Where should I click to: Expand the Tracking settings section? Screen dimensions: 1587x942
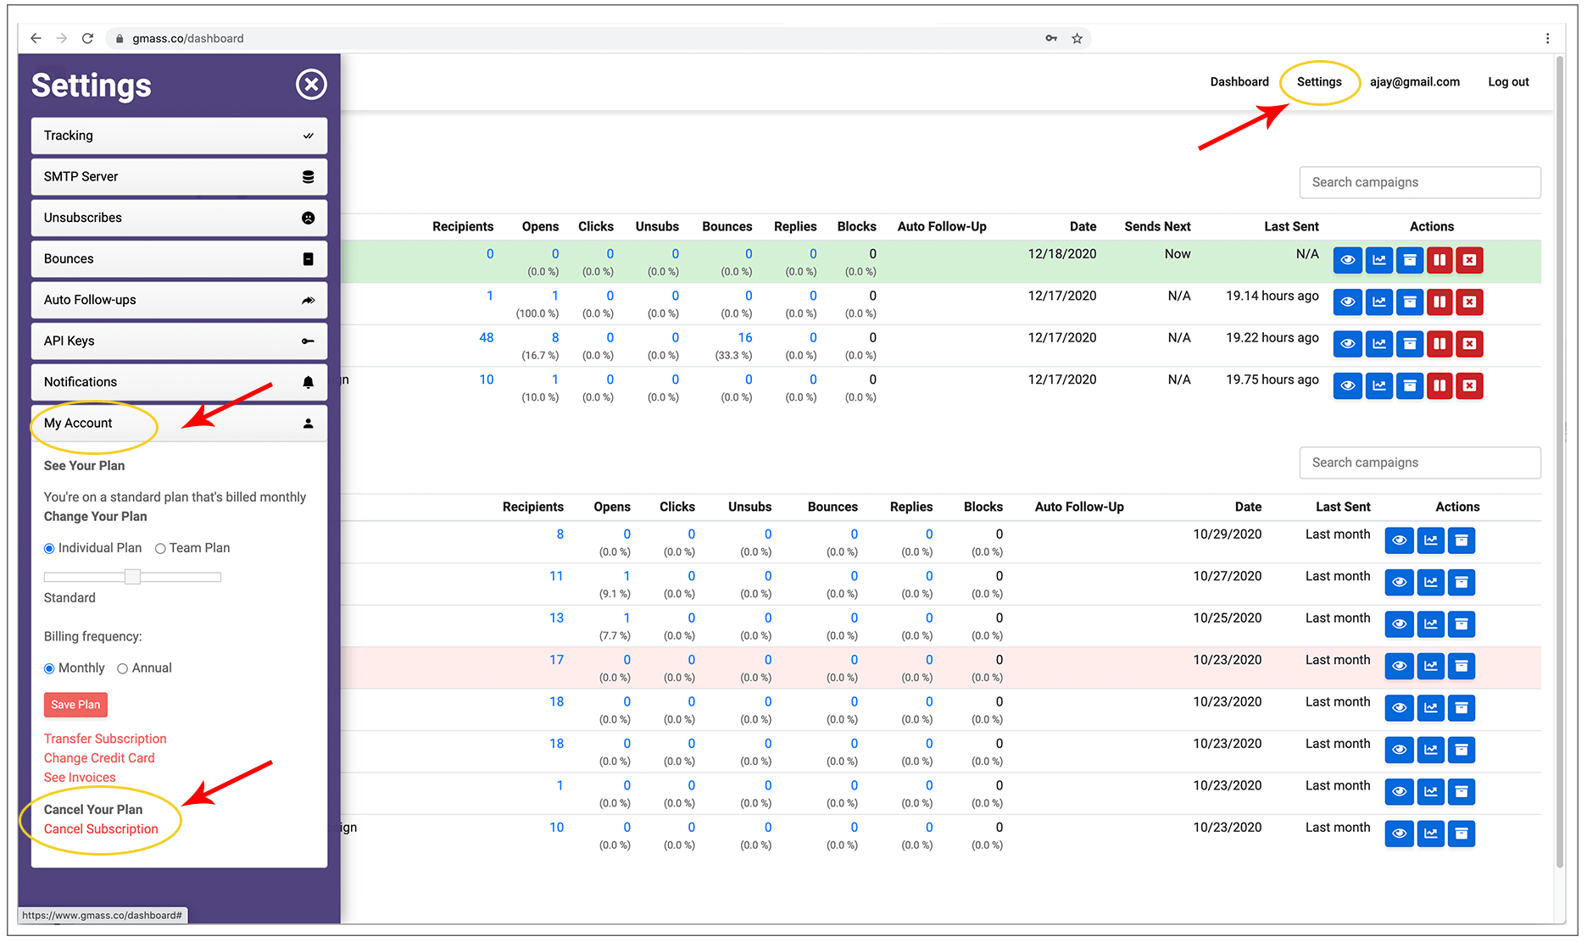pos(179,136)
